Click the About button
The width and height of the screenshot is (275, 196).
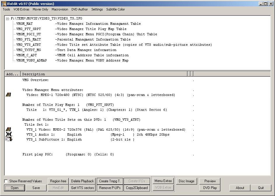pos(240,188)
